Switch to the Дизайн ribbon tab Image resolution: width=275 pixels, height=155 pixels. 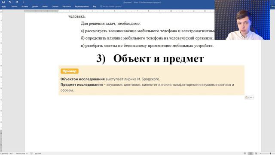click(35, 6)
